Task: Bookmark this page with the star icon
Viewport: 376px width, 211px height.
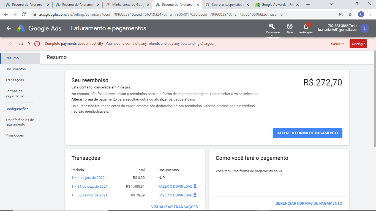Action: pos(350,14)
